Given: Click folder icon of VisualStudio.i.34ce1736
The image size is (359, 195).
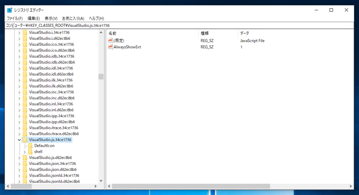Looking at the screenshot, I should (x=25, y=32).
